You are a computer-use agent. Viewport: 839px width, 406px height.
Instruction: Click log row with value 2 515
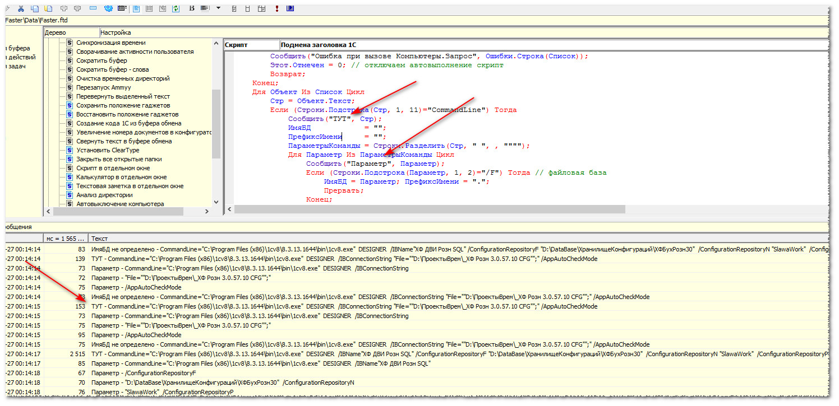pyautogui.click(x=417, y=354)
